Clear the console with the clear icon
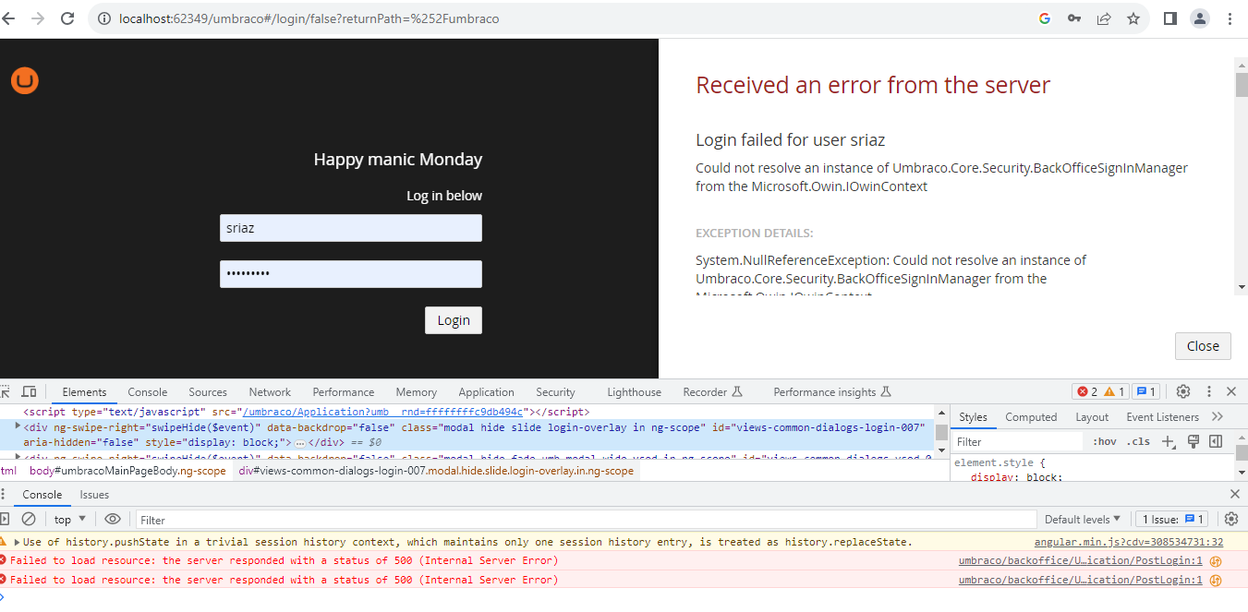 pos(29,520)
